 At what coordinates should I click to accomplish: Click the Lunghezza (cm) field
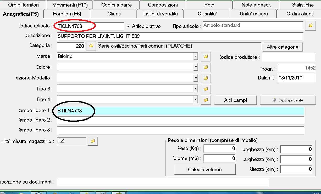point(296,149)
